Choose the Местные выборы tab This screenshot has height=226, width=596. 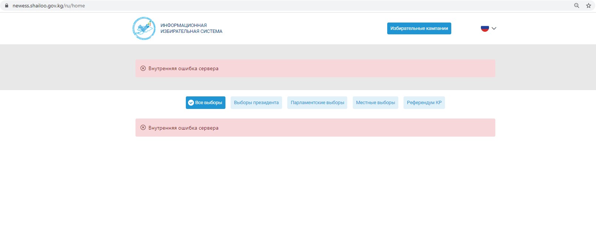point(375,103)
